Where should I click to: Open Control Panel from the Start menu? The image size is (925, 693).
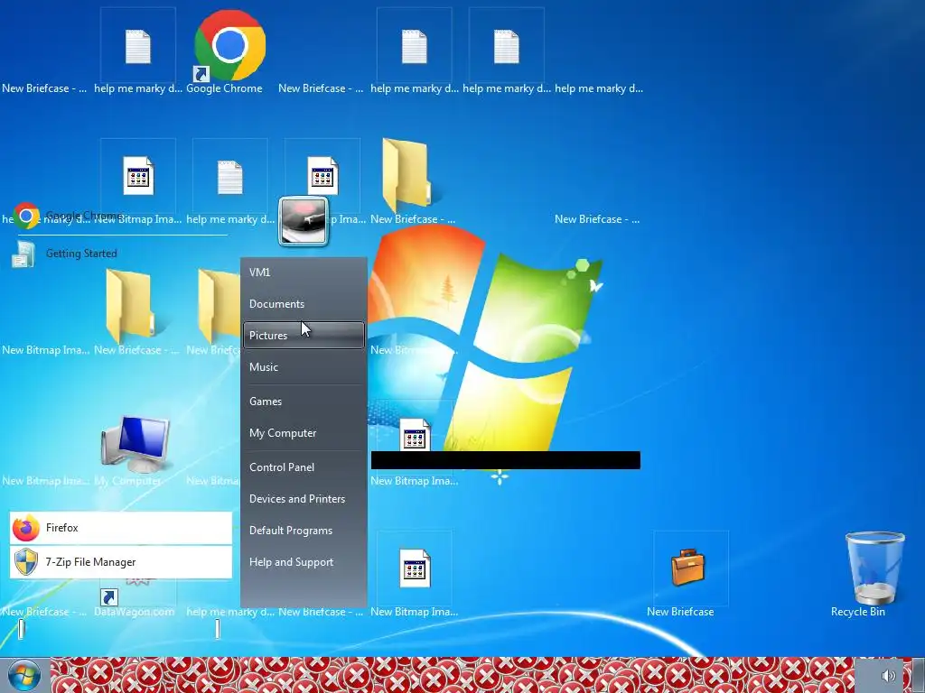tap(304, 467)
